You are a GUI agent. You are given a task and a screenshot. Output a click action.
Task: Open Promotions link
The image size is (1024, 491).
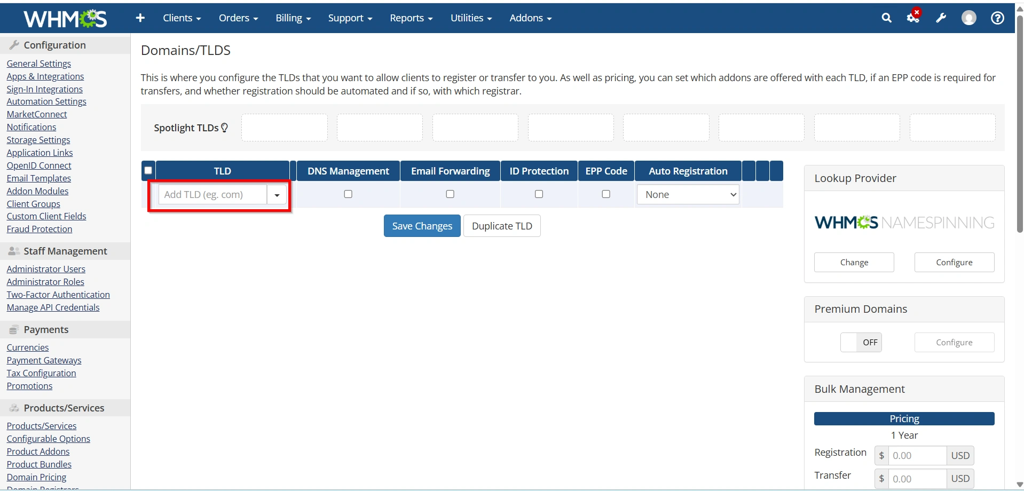pyautogui.click(x=30, y=386)
